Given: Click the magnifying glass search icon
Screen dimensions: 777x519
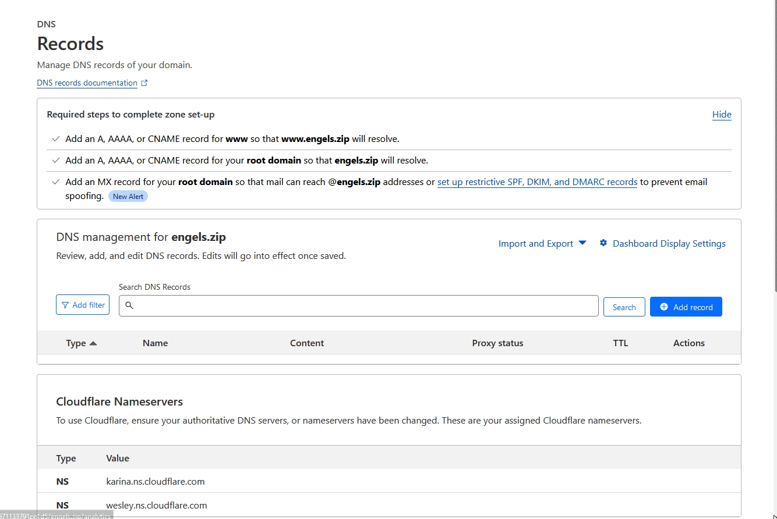Looking at the screenshot, I should pyautogui.click(x=129, y=305).
